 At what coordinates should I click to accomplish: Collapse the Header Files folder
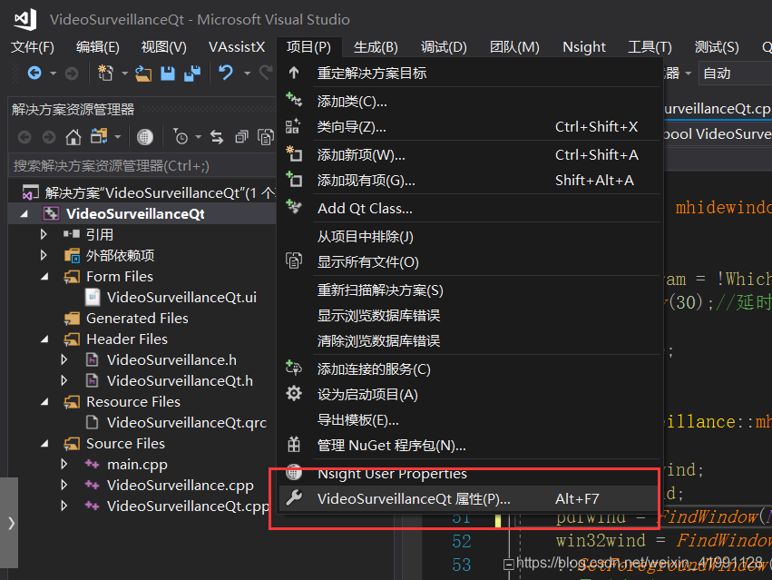click(44, 339)
